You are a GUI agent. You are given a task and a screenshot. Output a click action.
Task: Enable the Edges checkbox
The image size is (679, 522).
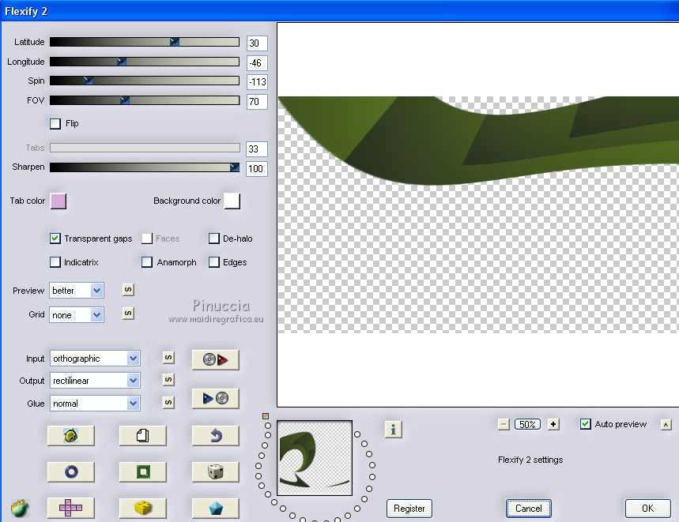click(x=214, y=262)
